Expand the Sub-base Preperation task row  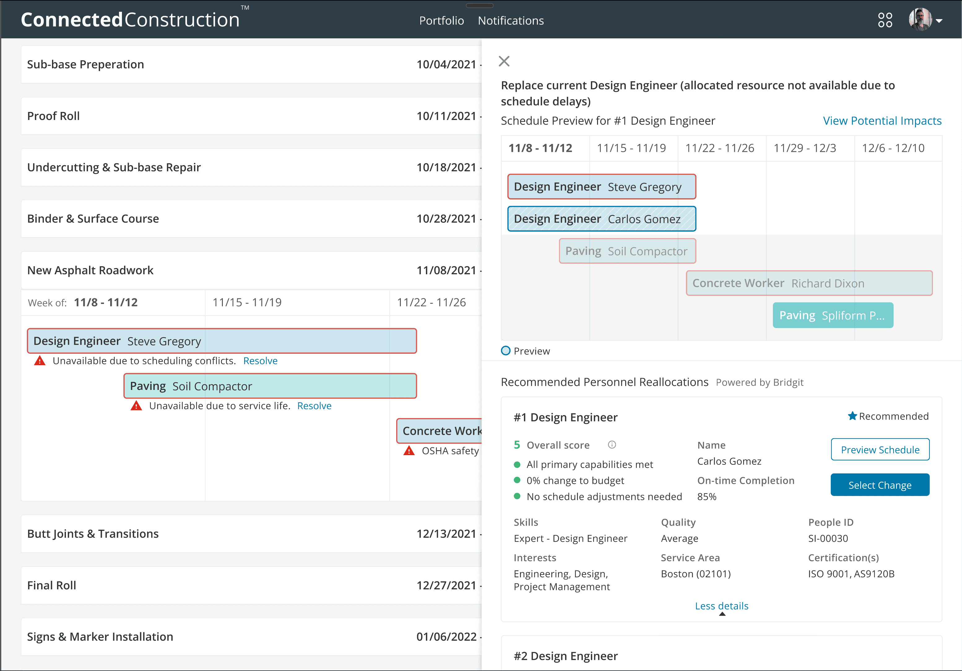251,64
